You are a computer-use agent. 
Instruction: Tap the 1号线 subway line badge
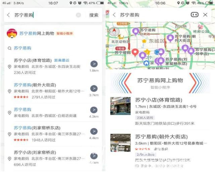pos(121,48)
